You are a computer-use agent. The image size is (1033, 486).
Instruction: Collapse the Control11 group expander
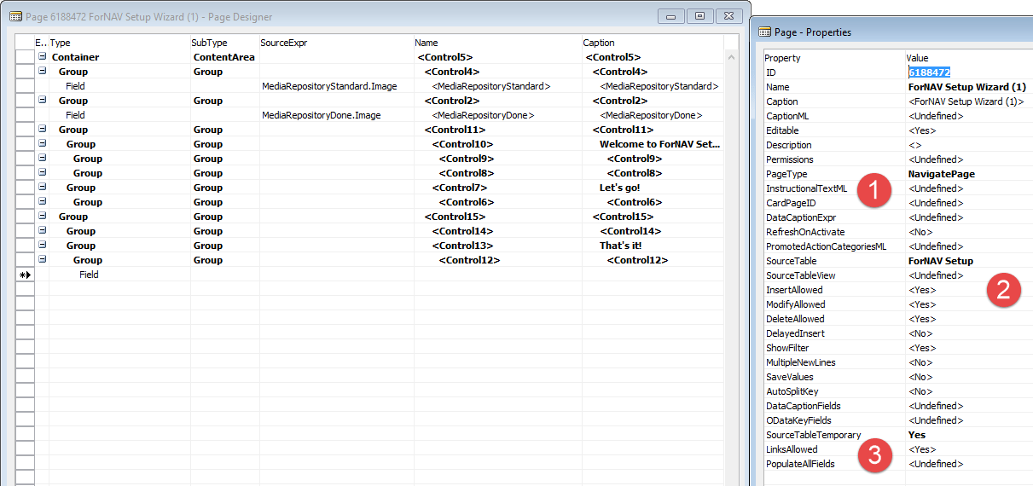point(42,130)
